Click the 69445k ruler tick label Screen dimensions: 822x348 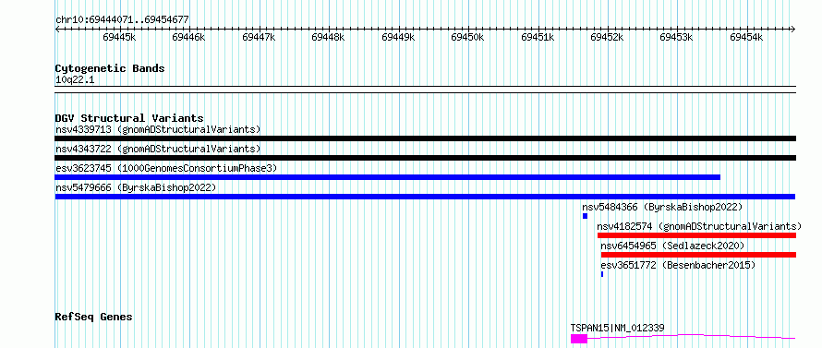119,37
